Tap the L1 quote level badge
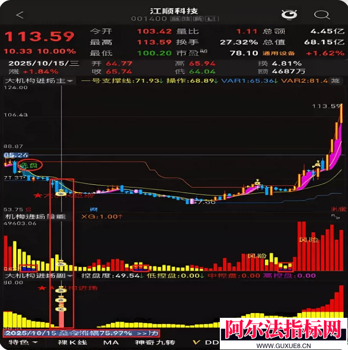The height and width of the screenshot is (350, 348). [212, 19]
